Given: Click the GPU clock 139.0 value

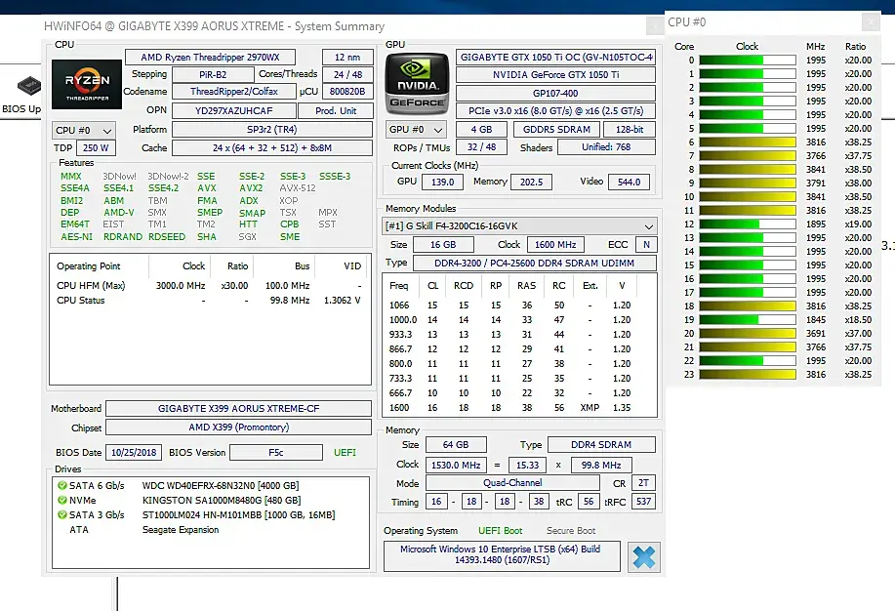Looking at the screenshot, I should [x=442, y=183].
